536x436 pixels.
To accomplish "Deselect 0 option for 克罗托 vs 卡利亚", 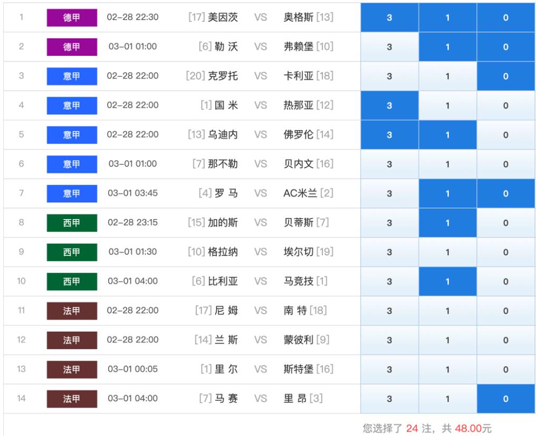I will click(505, 76).
